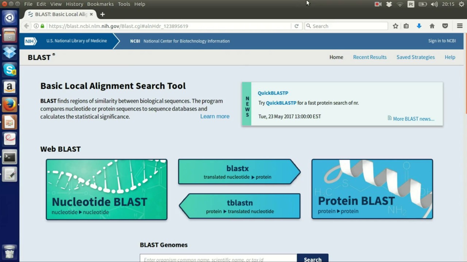Screen dimensions: 467x262
Task: Open the Firefox hamburger menu
Action: coord(460,26)
